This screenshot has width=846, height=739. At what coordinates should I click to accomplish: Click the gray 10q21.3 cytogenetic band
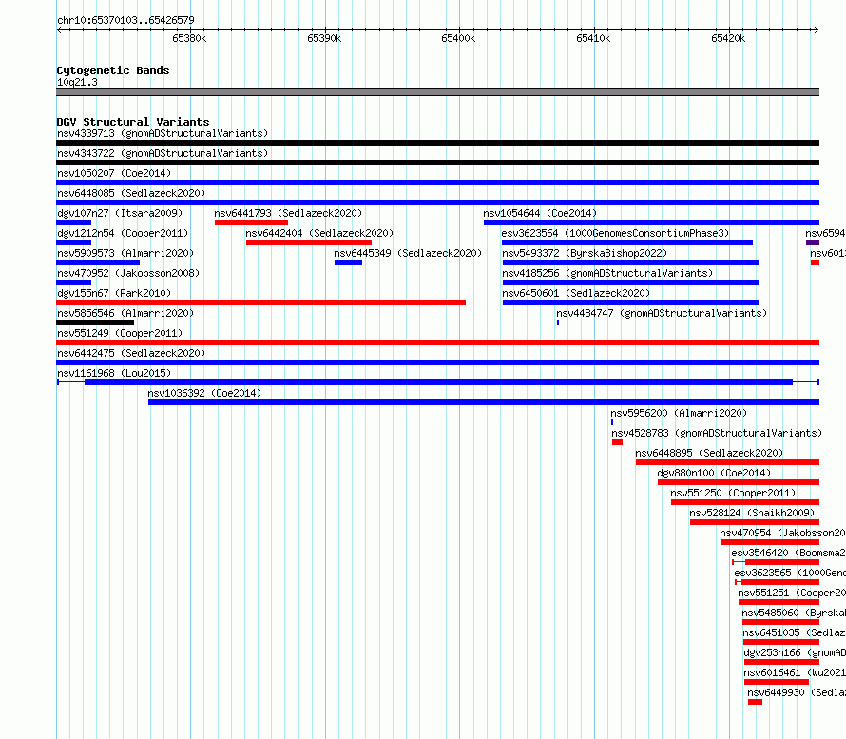click(437, 92)
